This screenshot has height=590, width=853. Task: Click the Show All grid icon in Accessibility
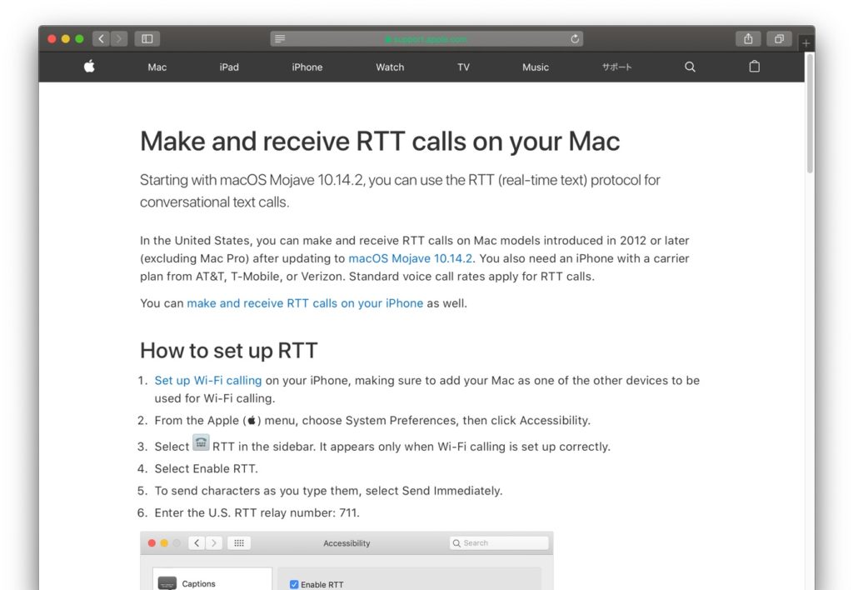coord(239,542)
